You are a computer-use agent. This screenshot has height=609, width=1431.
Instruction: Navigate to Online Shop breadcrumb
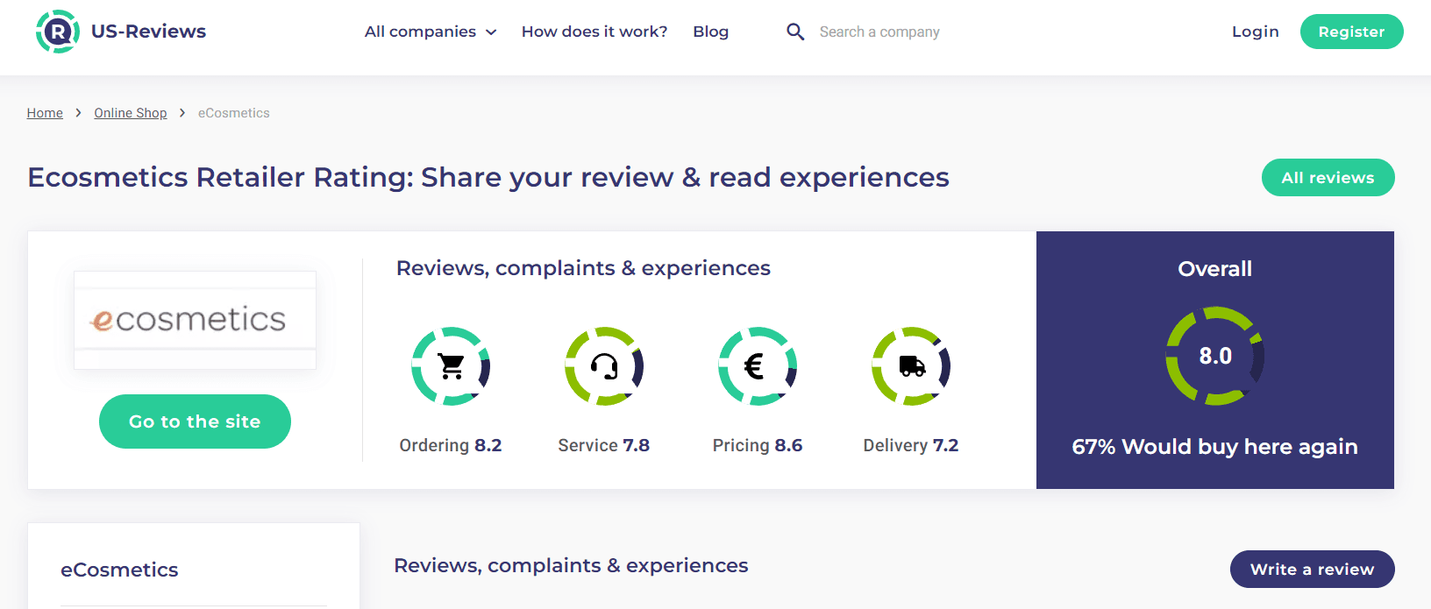(131, 113)
